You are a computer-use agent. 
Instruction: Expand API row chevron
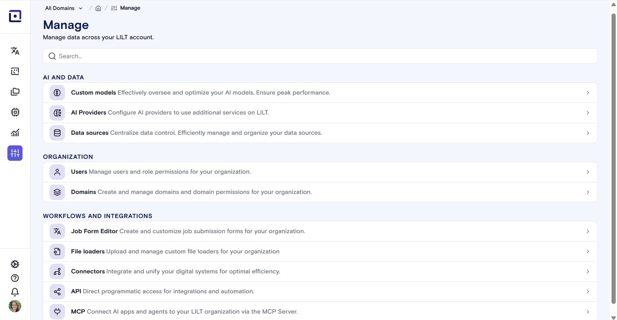(588, 292)
